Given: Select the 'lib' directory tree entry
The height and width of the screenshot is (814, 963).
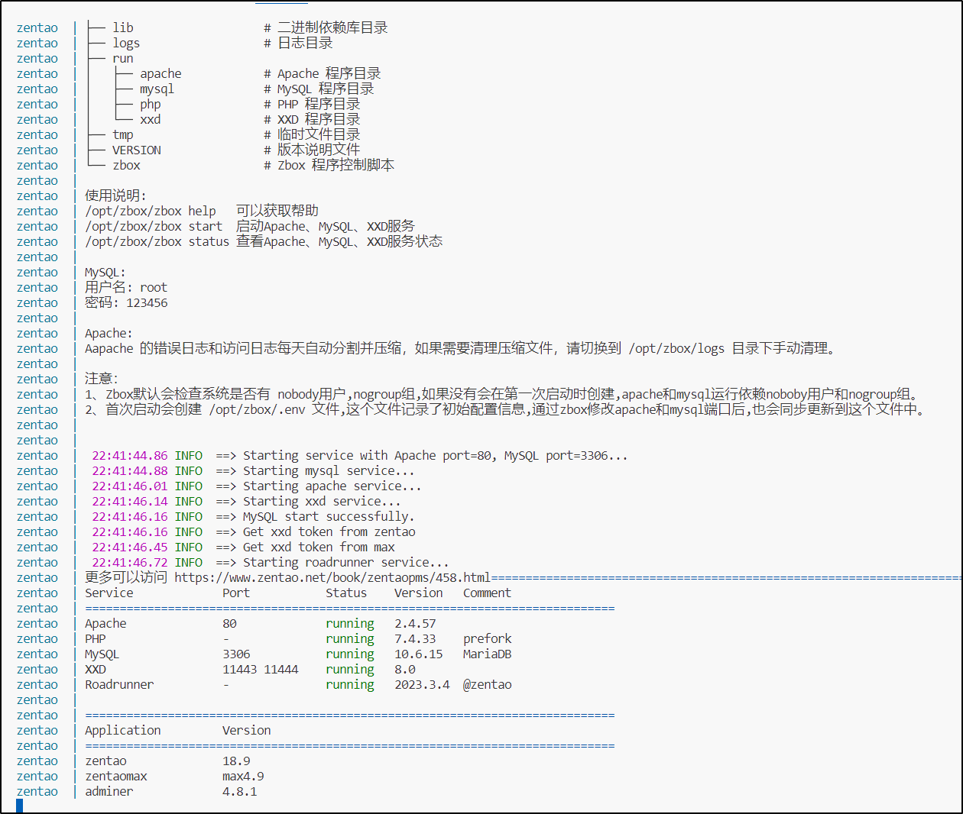Looking at the screenshot, I should tap(123, 27).
